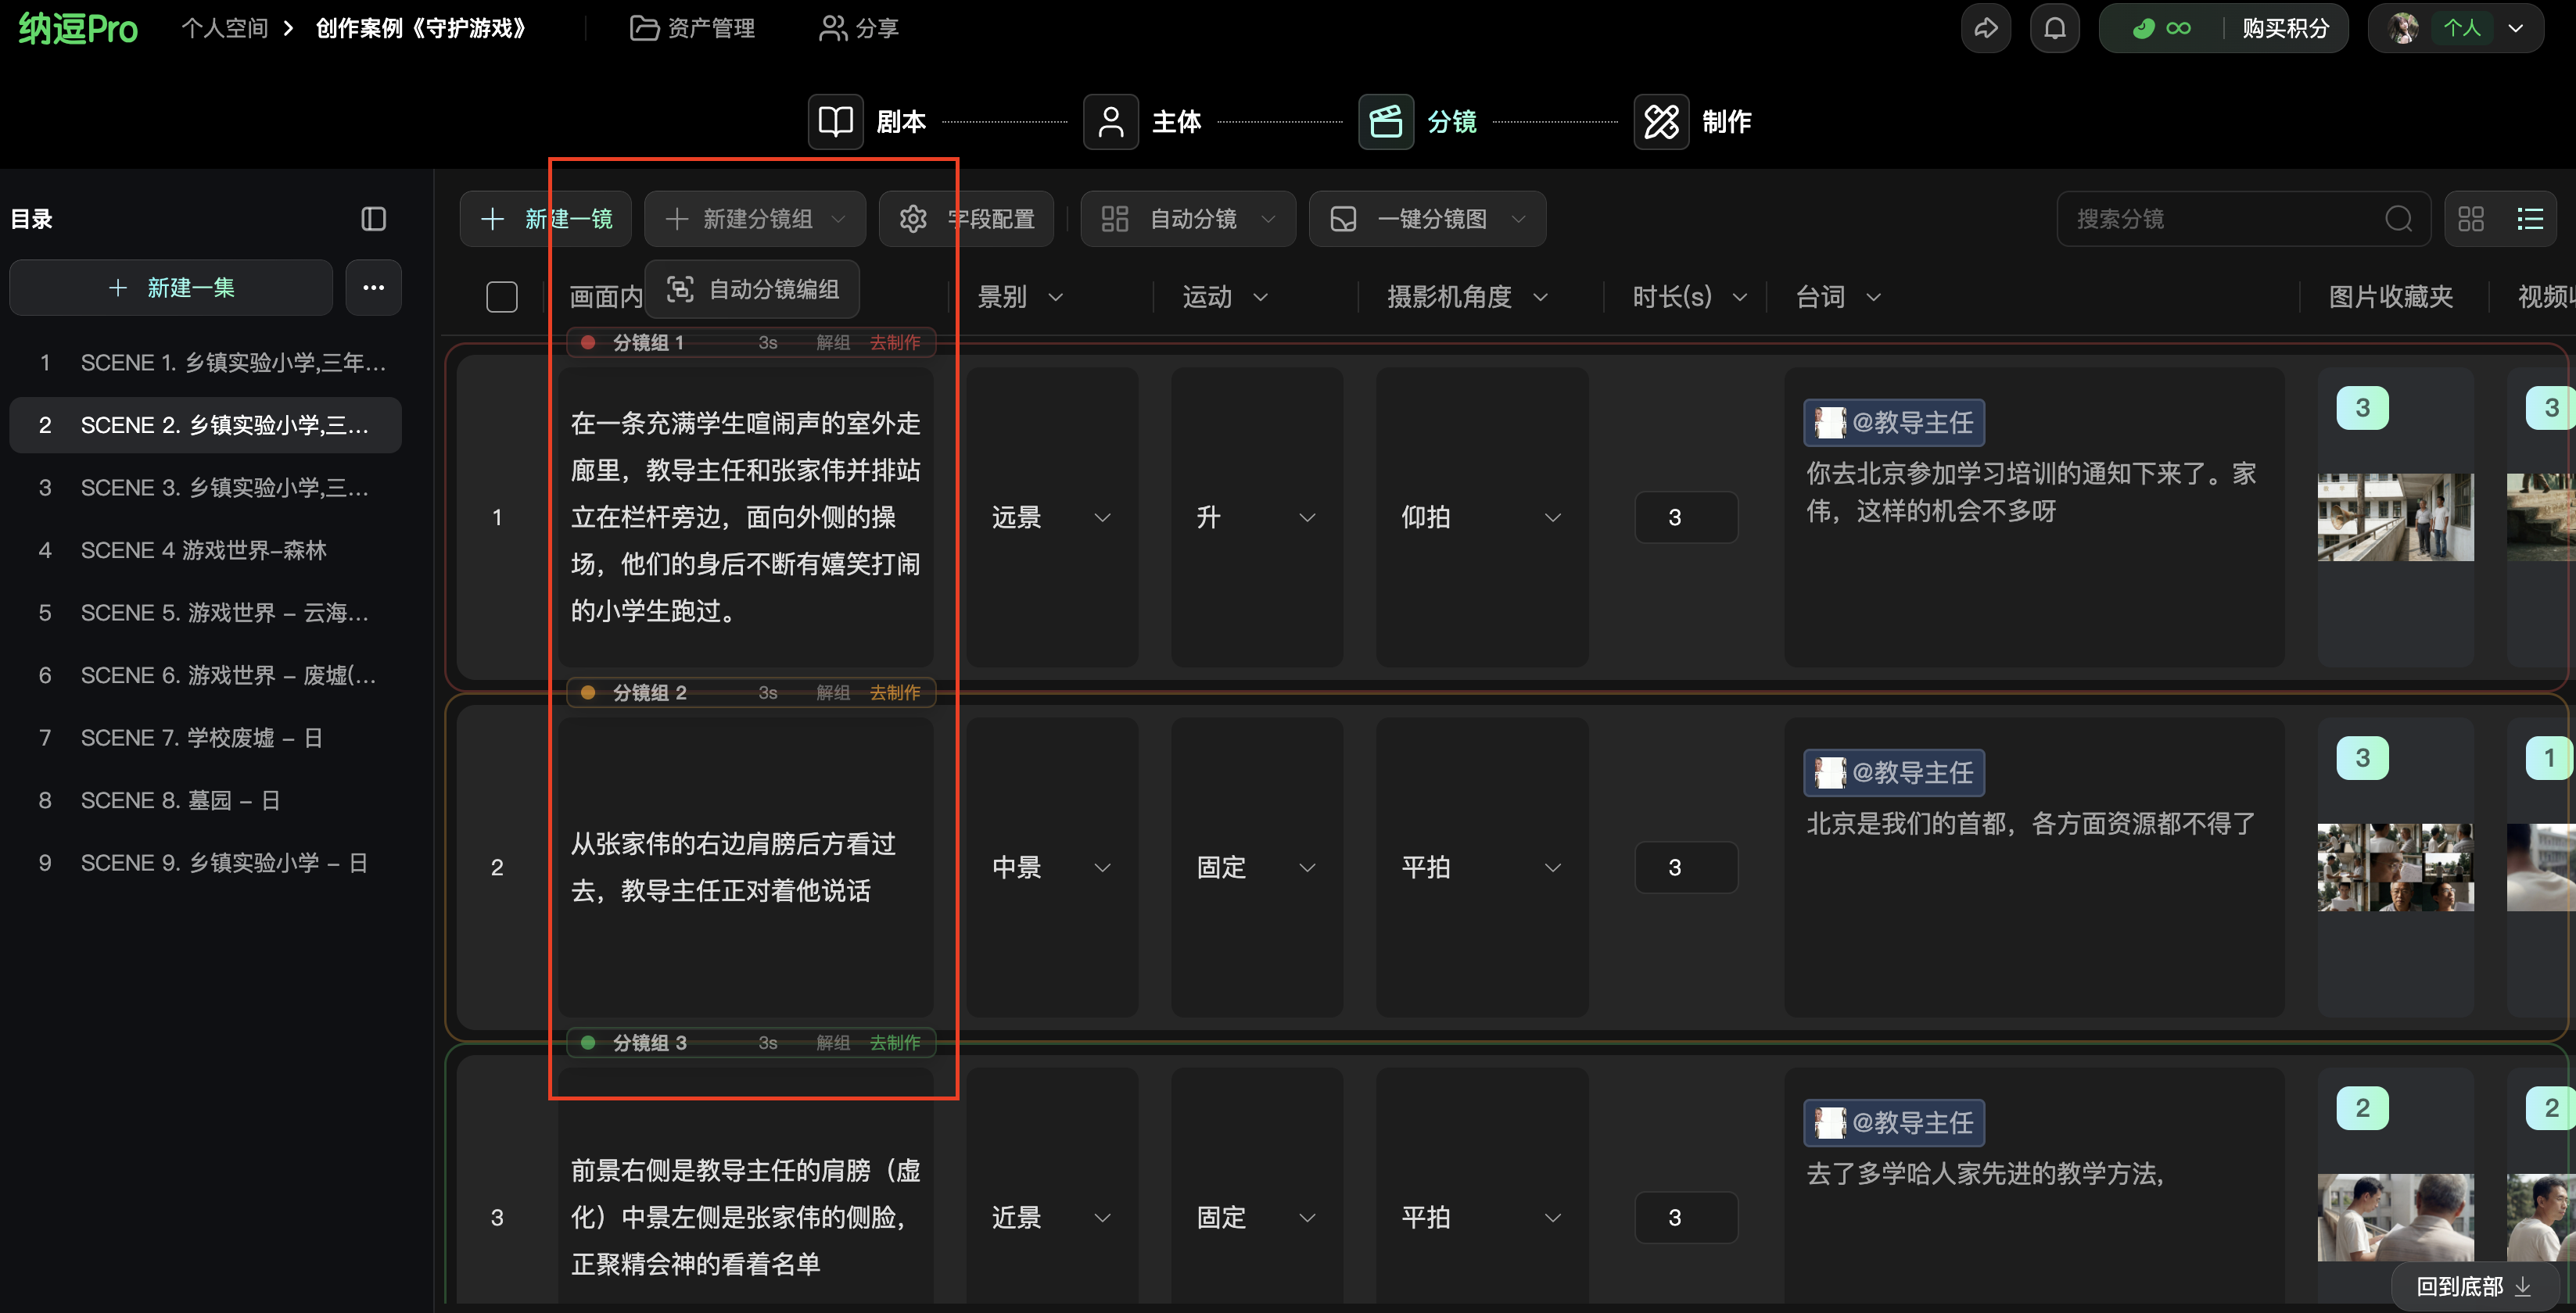Click row 1 duration field showing 3

pyautogui.click(x=1686, y=517)
